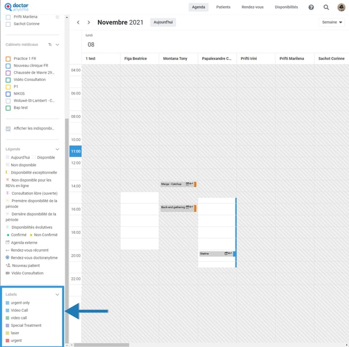Click the filter icon beside Cabinets médicaux

(x=50, y=45)
